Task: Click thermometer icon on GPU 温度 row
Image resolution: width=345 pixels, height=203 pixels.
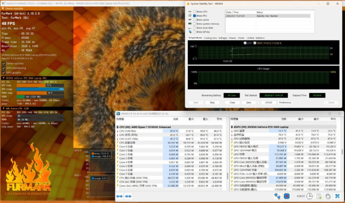Action: pos(232,131)
